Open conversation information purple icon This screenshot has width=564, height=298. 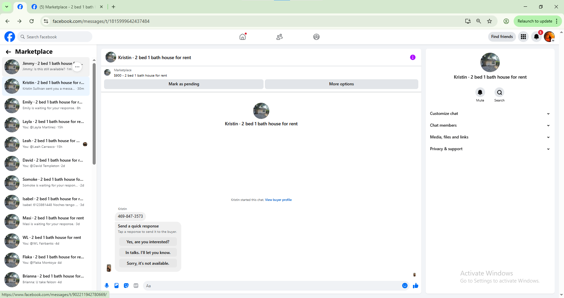413,57
